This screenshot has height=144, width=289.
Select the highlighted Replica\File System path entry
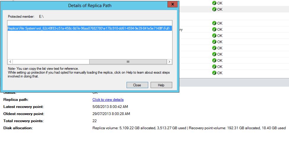point(89,29)
